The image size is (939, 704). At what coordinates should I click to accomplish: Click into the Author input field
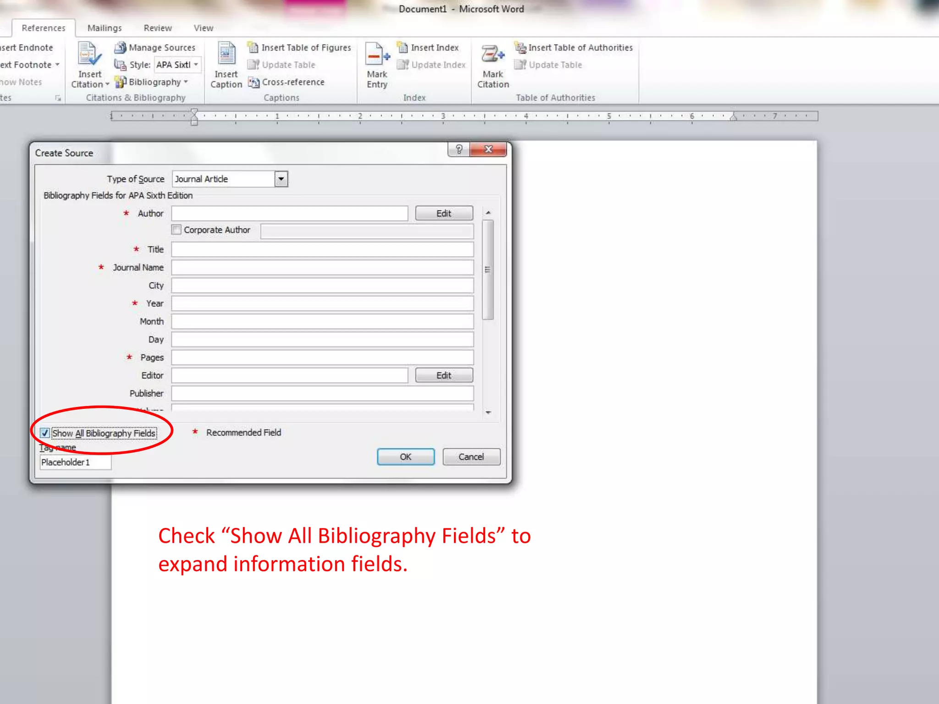(290, 213)
